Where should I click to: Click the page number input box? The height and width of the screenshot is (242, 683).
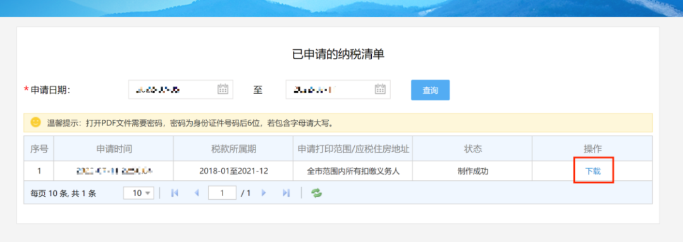pyautogui.click(x=222, y=193)
